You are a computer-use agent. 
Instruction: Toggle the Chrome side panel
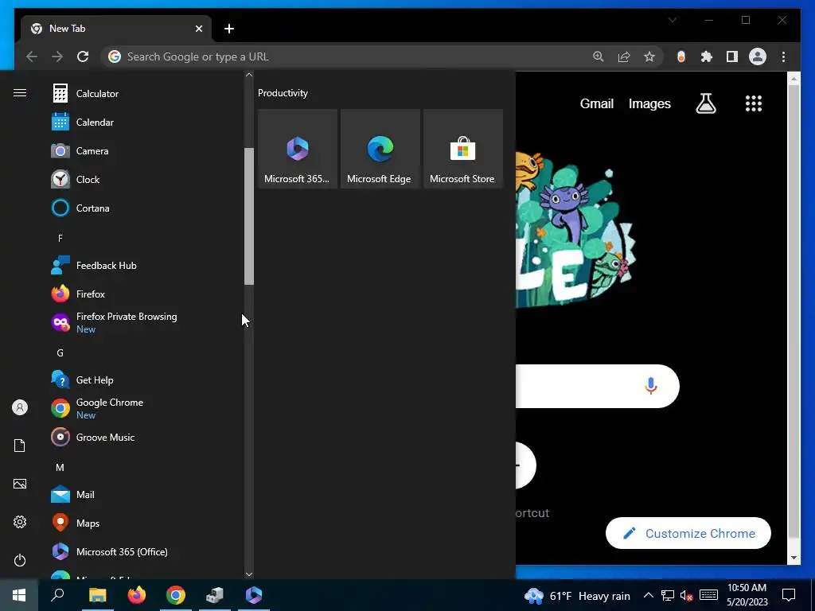732,56
